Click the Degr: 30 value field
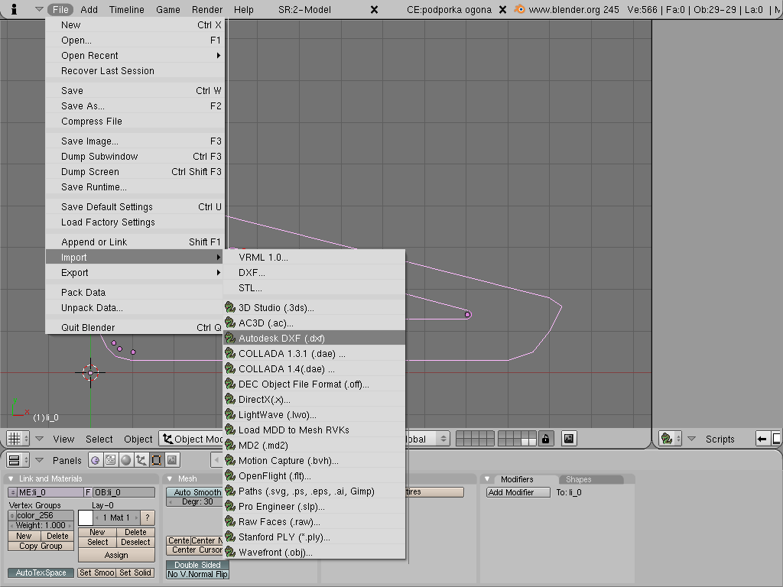Image resolution: width=783 pixels, height=587 pixels. coord(195,501)
